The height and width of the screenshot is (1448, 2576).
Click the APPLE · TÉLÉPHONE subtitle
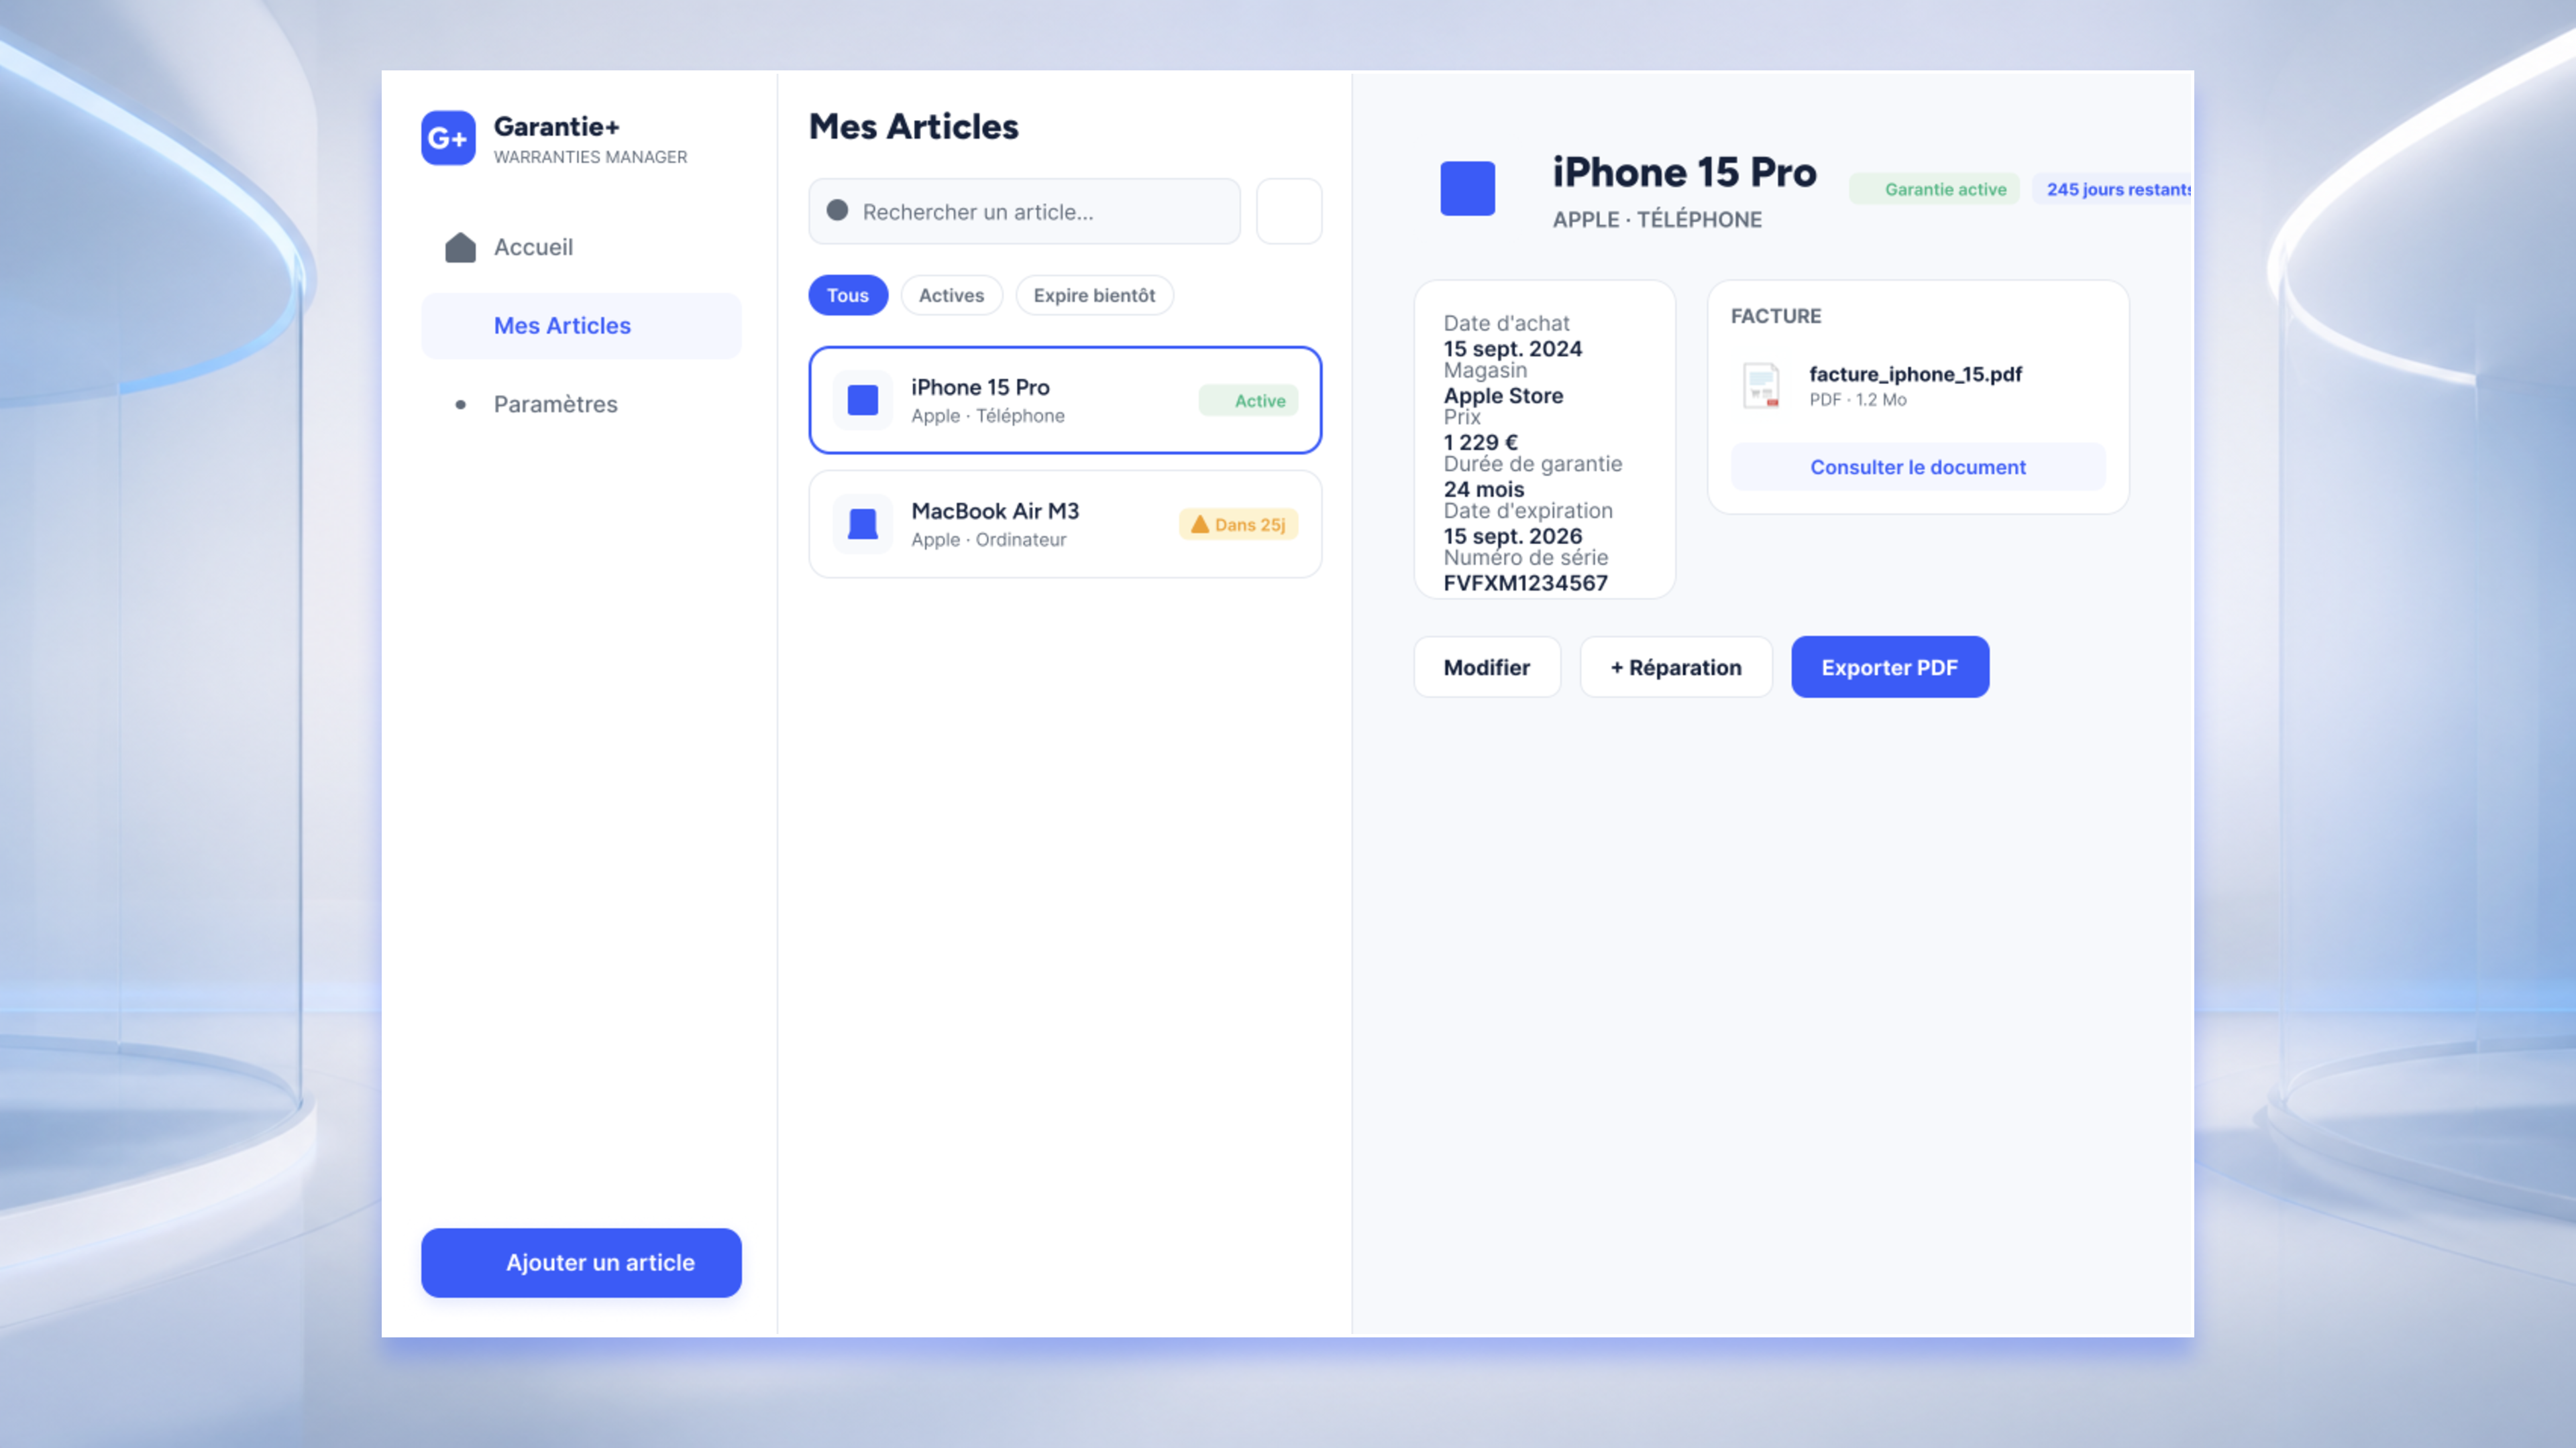point(1657,220)
